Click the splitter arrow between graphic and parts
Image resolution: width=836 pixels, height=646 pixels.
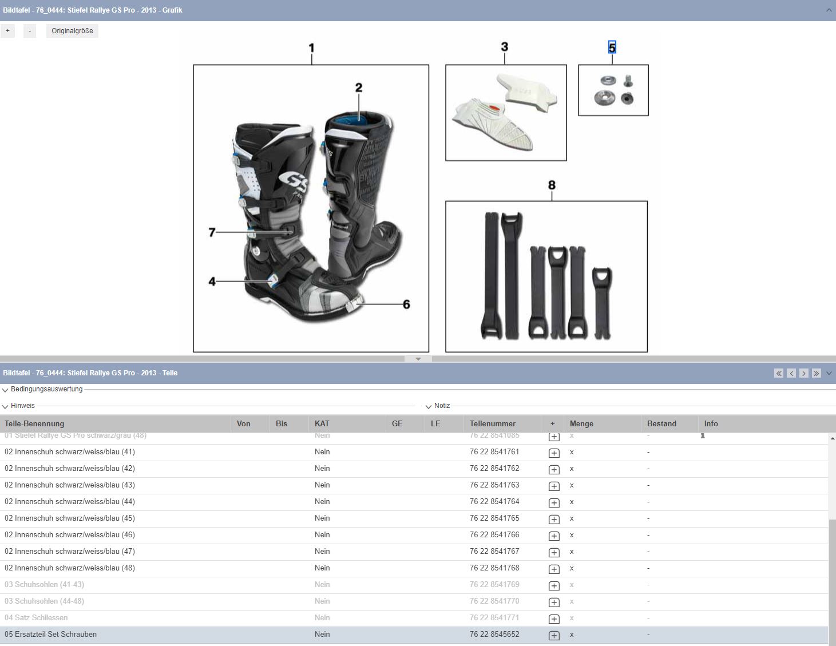[x=418, y=359]
